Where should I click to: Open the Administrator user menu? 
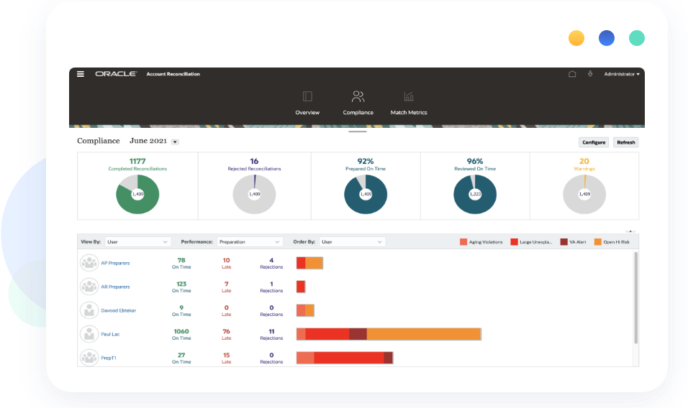[621, 74]
